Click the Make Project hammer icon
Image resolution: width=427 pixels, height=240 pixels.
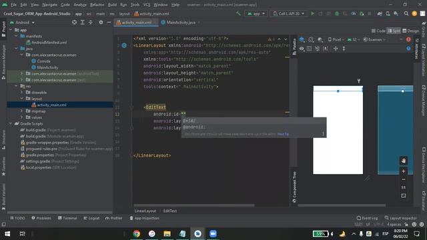pyautogui.click(x=238, y=13)
